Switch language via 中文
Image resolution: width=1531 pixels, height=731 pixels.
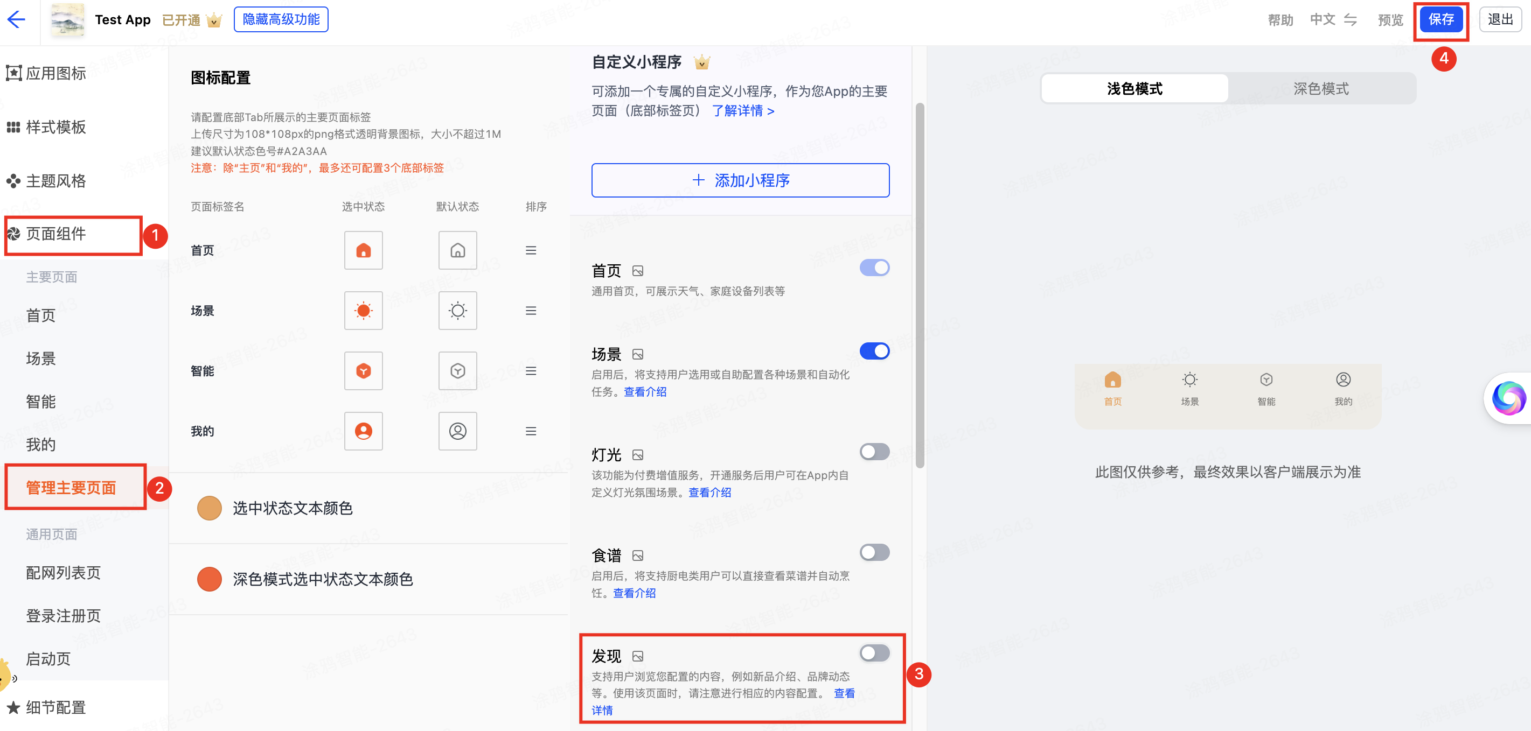[x=1323, y=19]
